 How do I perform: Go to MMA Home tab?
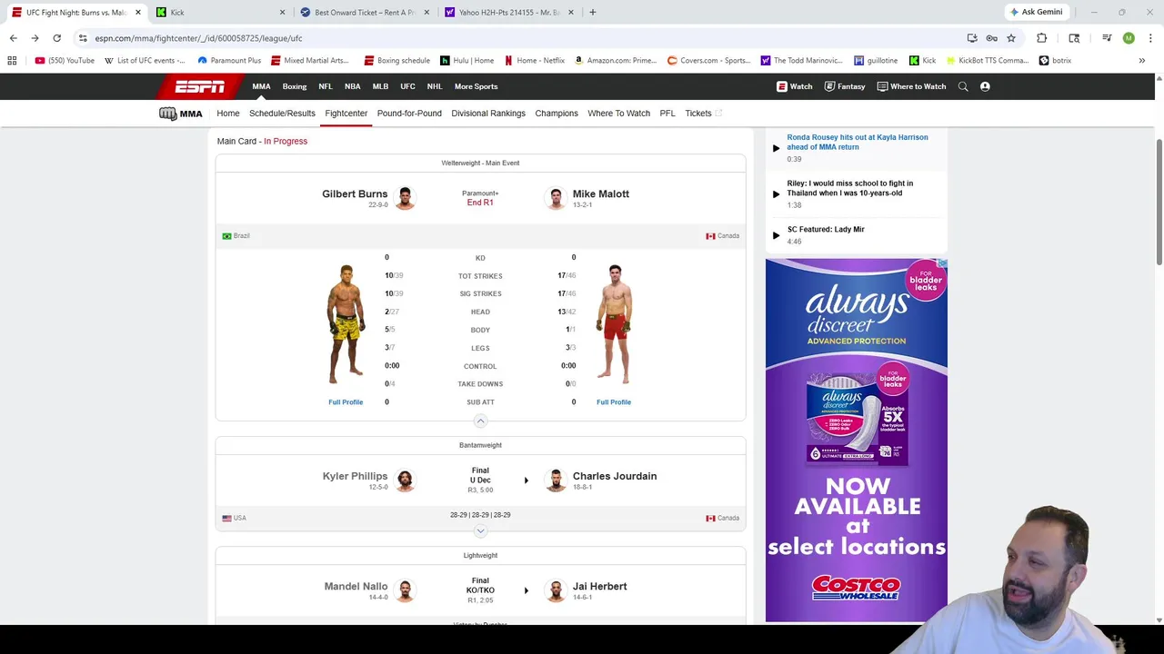click(x=228, y=114)
